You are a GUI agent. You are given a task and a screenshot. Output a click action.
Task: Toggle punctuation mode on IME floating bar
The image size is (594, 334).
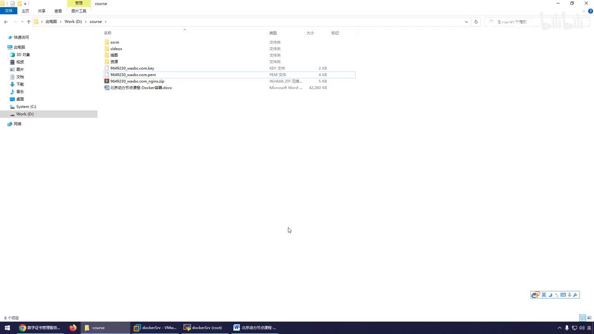556,295
